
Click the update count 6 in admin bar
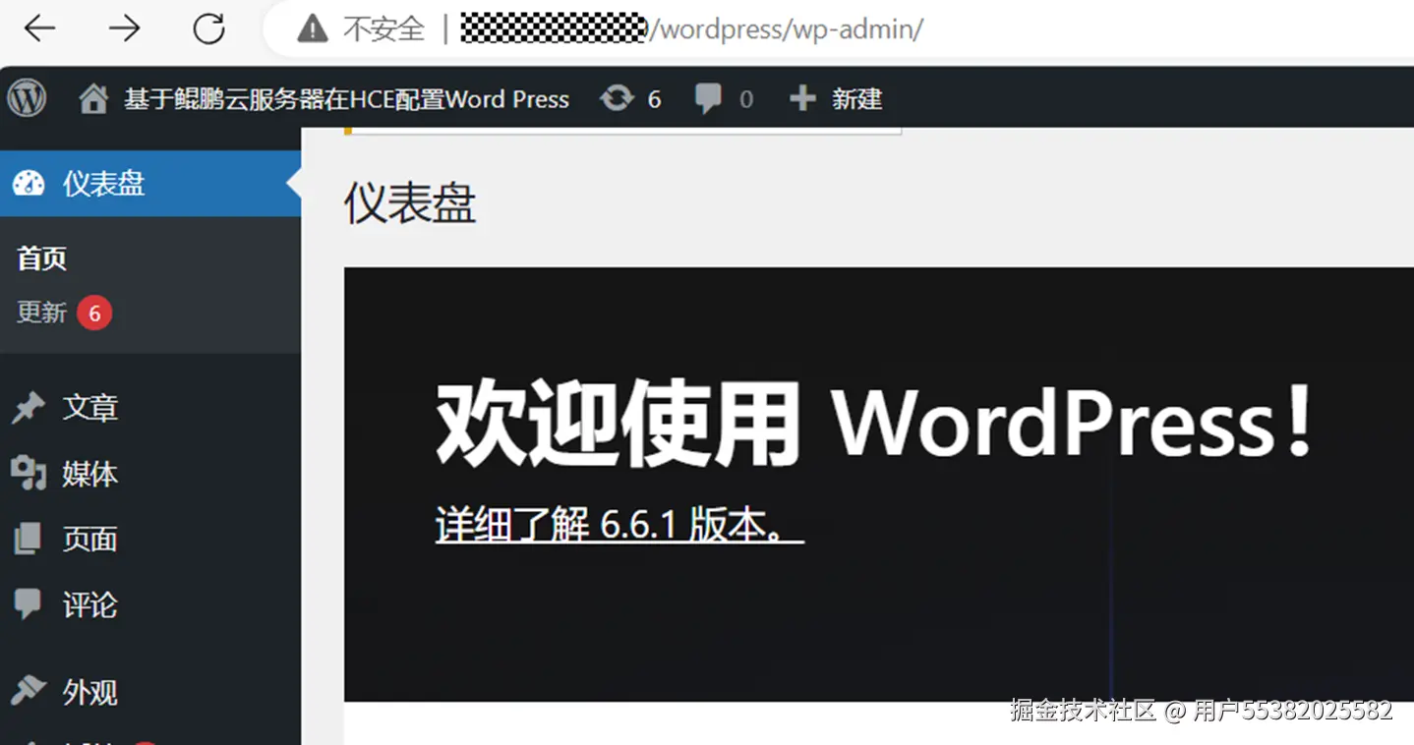654,99
